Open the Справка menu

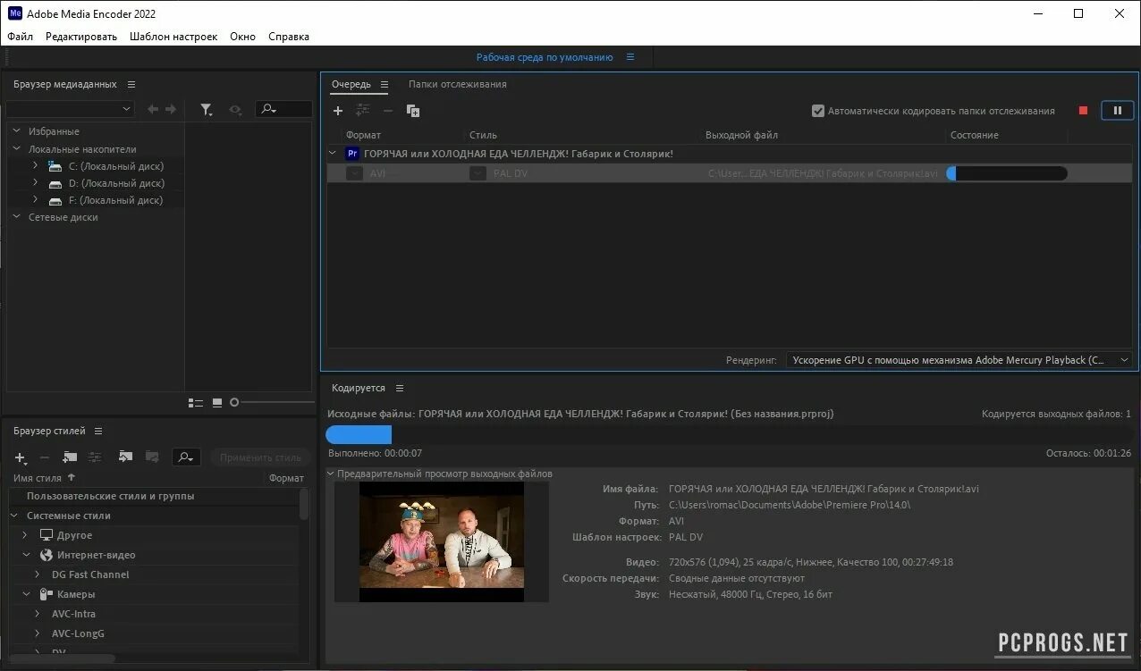point(289,37)
